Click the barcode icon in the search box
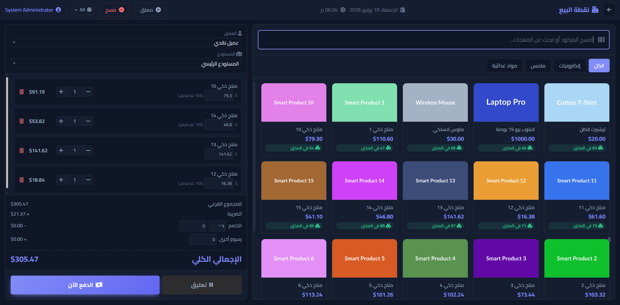 601,39
